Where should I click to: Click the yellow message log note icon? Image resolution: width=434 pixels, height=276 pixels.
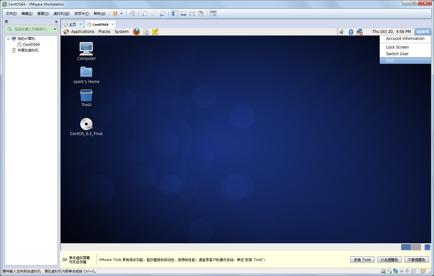coord(423,271)
